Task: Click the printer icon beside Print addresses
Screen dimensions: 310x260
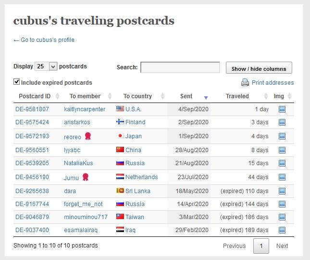Action: click(245, 82)
